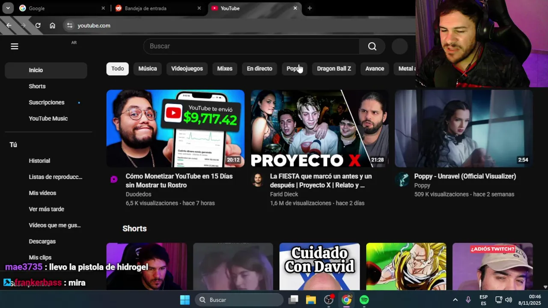Open Farid Dieck channel avatar

pyautogui.click(x=258, y=180)
